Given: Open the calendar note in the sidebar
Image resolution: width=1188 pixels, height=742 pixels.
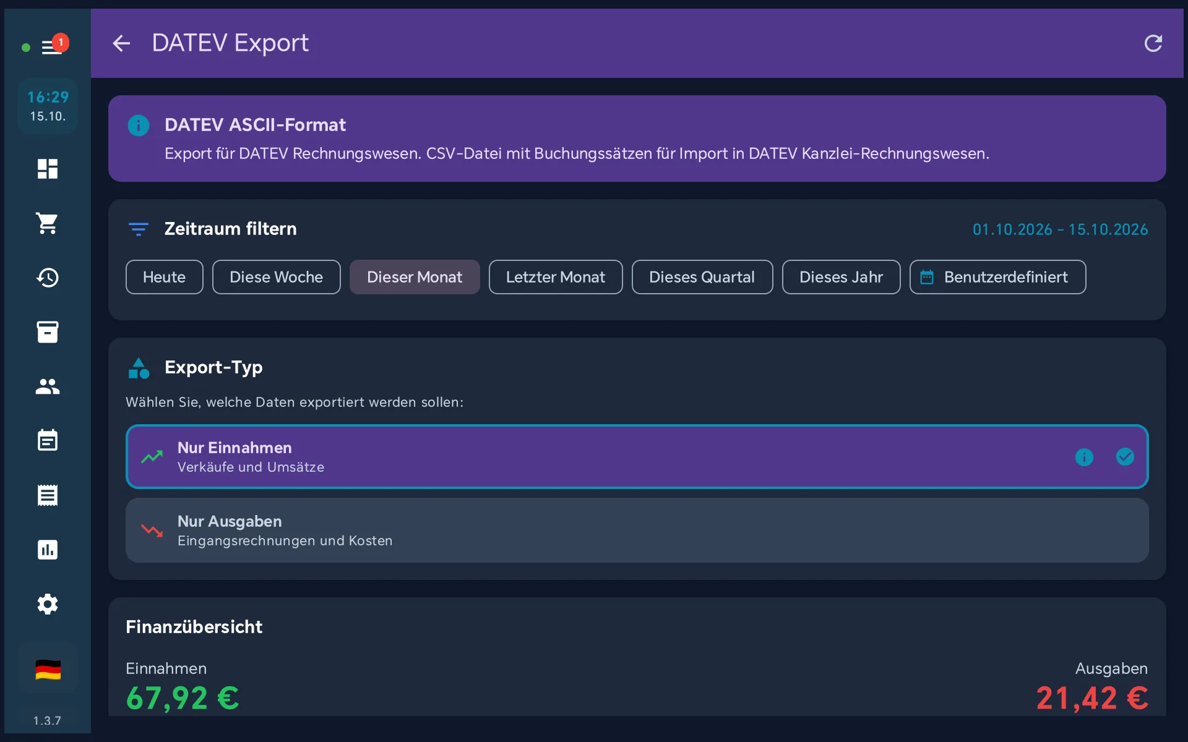Looking at the screenshot, I should [48, 441].
